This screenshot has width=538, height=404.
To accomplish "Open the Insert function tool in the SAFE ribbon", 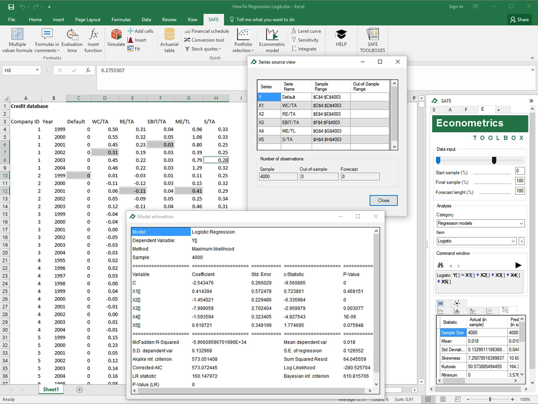I will tap(93, 40).
